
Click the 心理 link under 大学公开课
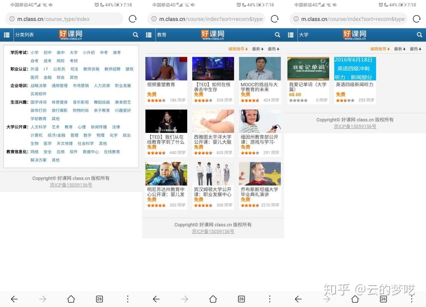pyautogui.click(x=82, y=127)
